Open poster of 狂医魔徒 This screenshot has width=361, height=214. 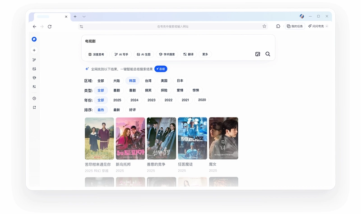click(x=193, y=138)
